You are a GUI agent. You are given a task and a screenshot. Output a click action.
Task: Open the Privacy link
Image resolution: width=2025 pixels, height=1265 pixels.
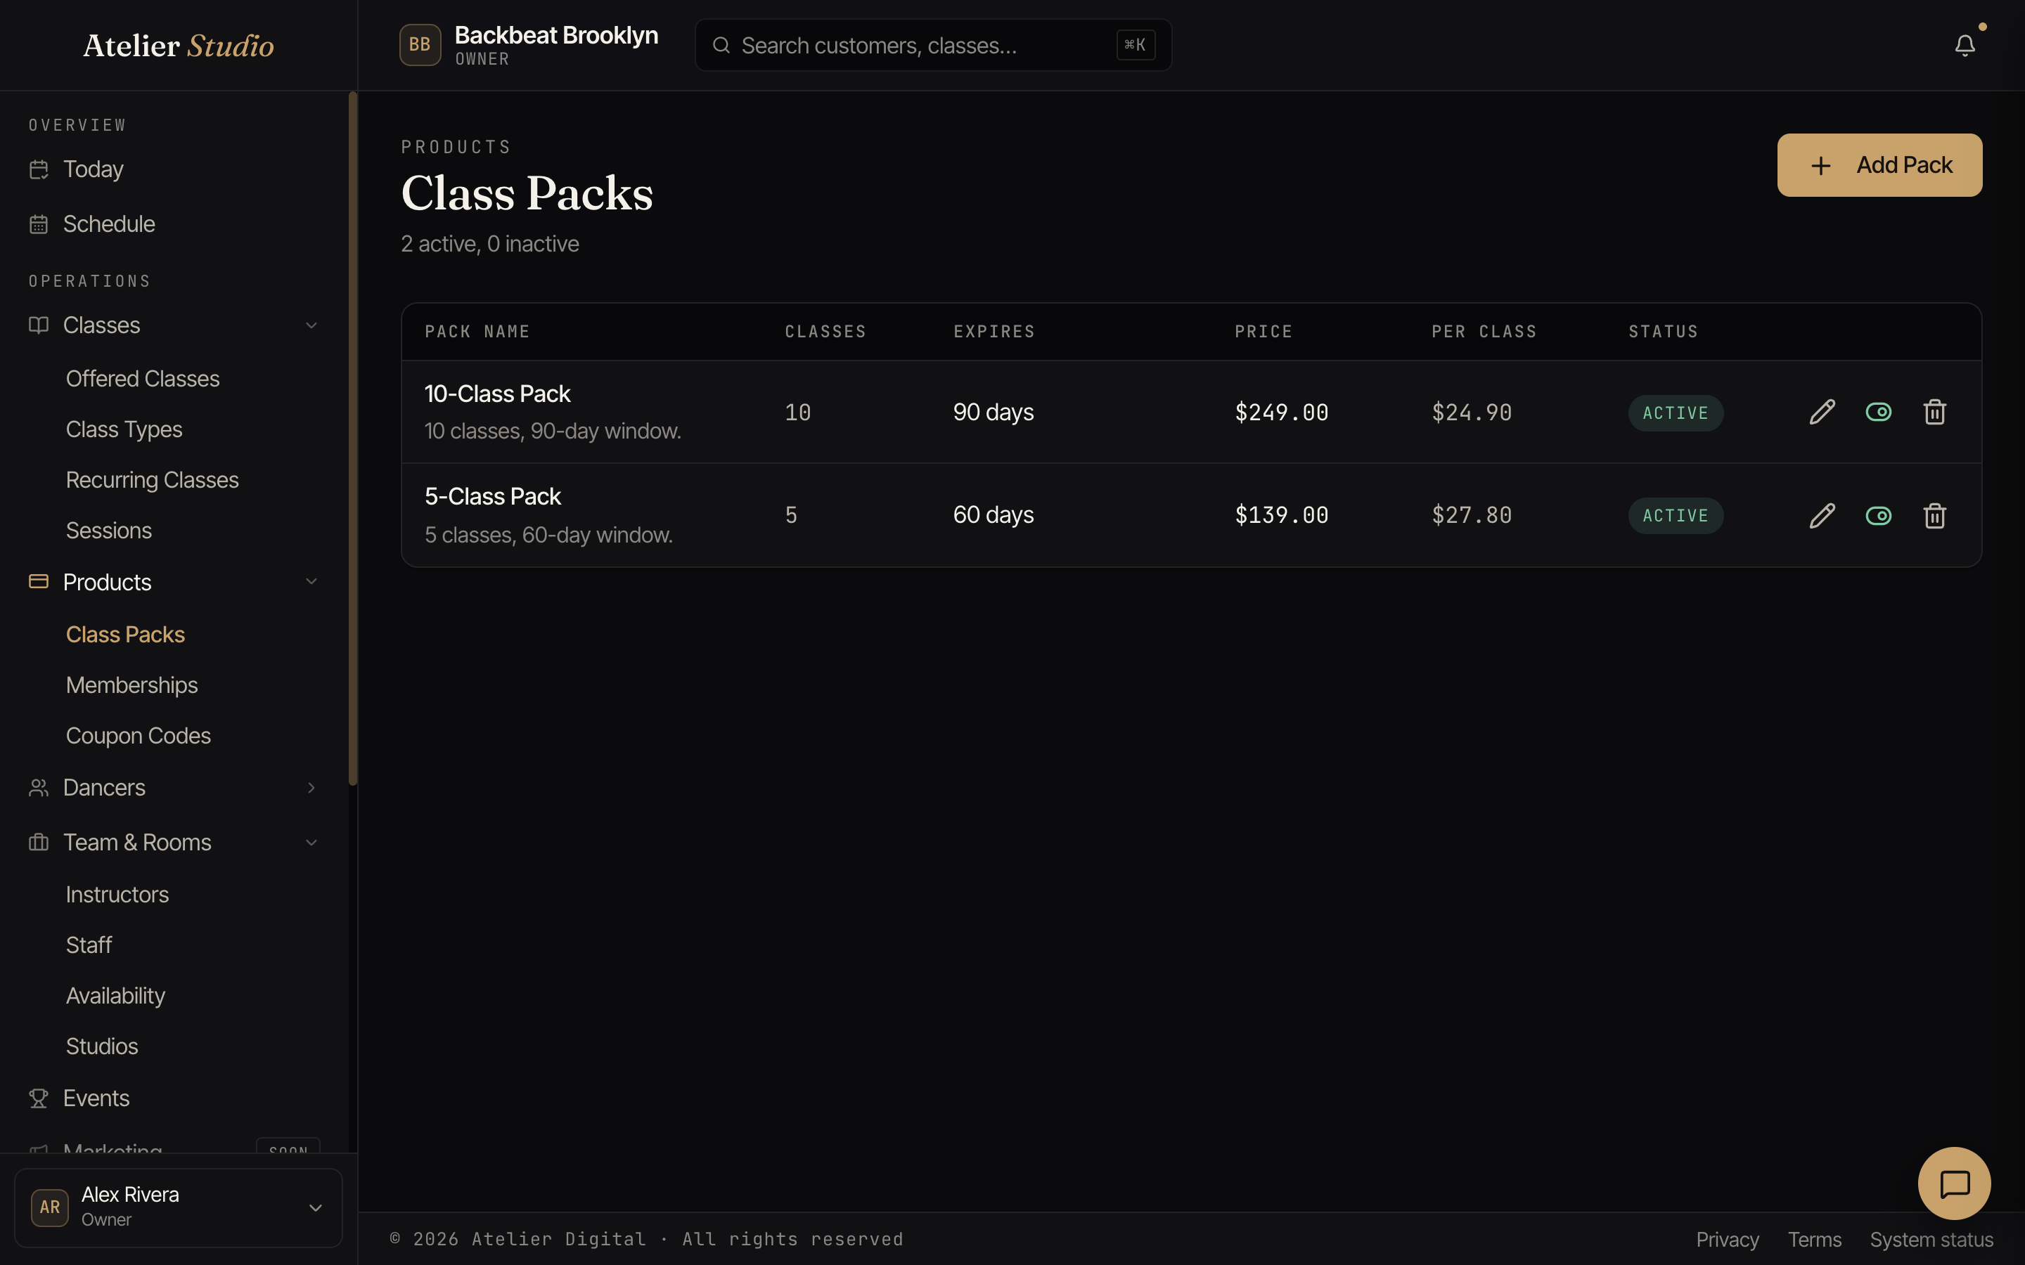[1727, 1239]
